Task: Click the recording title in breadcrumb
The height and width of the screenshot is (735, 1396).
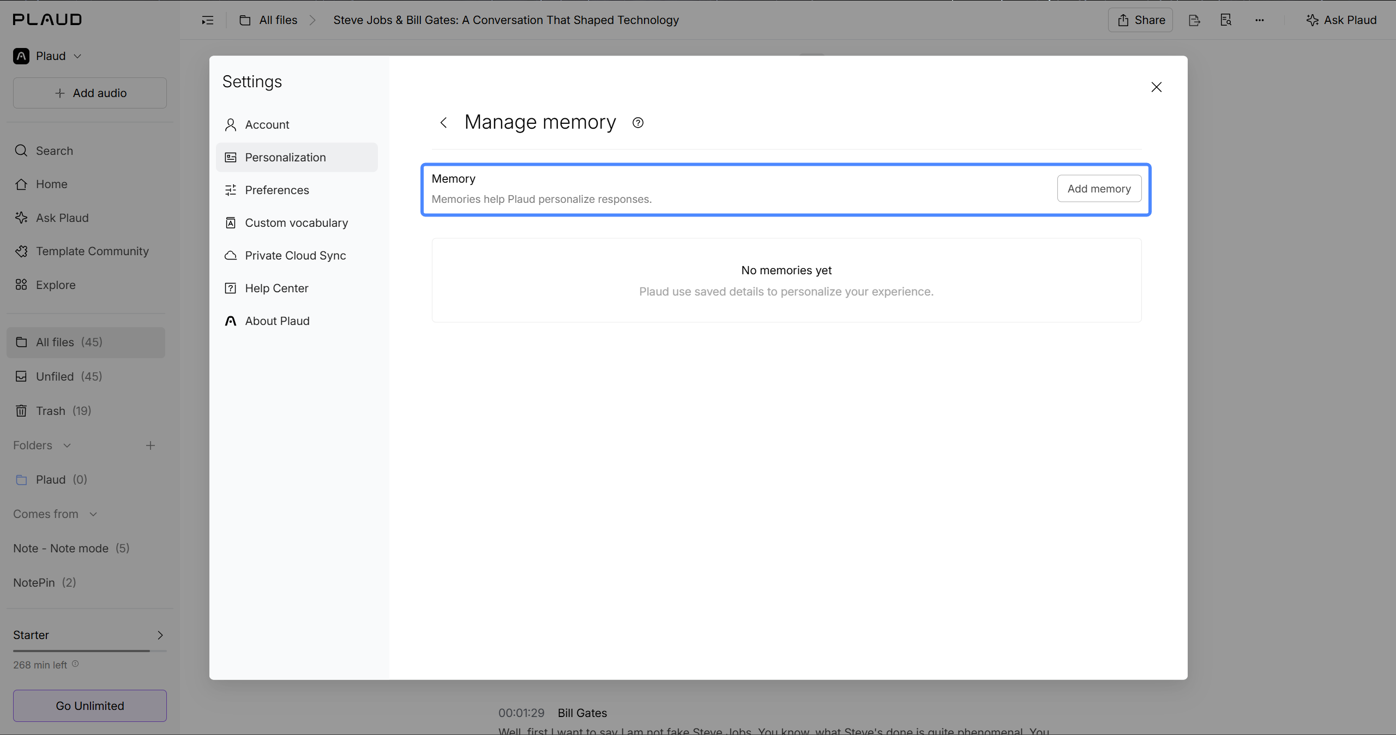Action: (506, 20)
